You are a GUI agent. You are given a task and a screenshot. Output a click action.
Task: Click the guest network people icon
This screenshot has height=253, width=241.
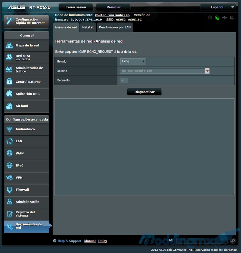point(9,57)
